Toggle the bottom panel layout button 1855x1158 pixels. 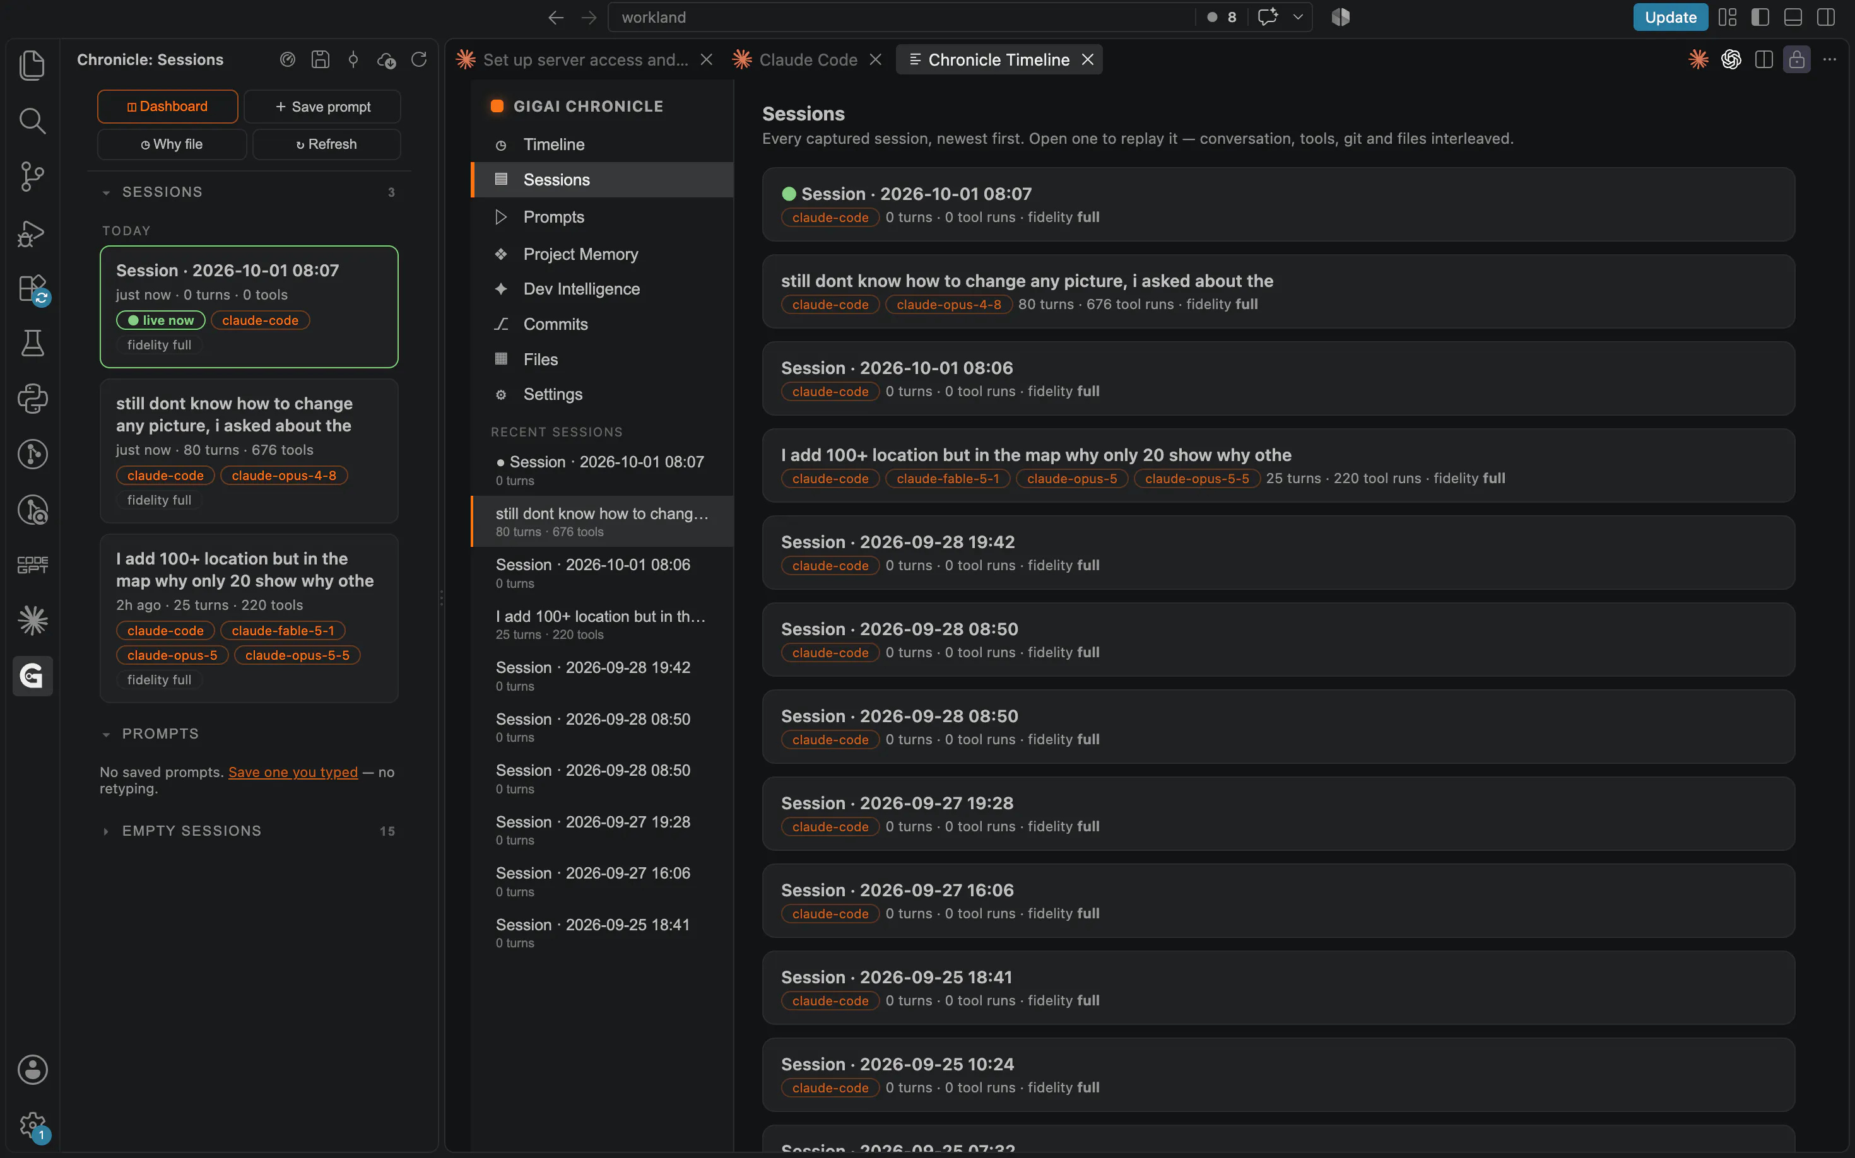1793,18
